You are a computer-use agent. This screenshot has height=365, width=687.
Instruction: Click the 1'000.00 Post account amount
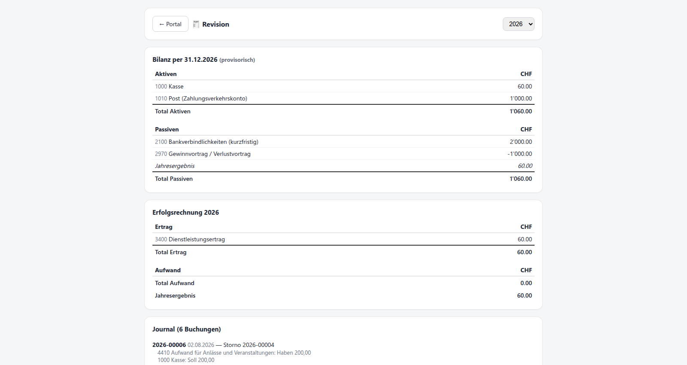(x=521, y=98)
